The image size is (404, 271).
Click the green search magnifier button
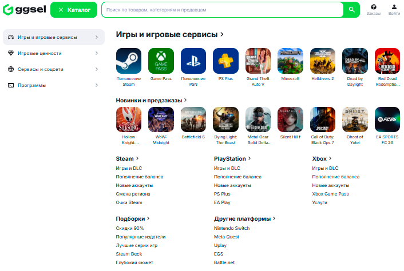pos(352,10)
